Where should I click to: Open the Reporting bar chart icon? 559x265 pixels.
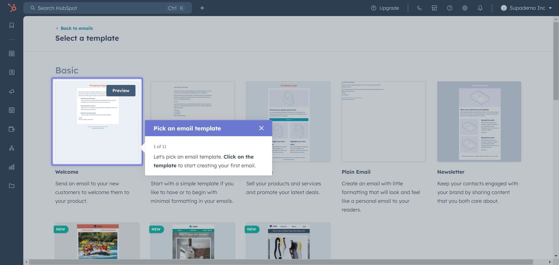(11, 167)
